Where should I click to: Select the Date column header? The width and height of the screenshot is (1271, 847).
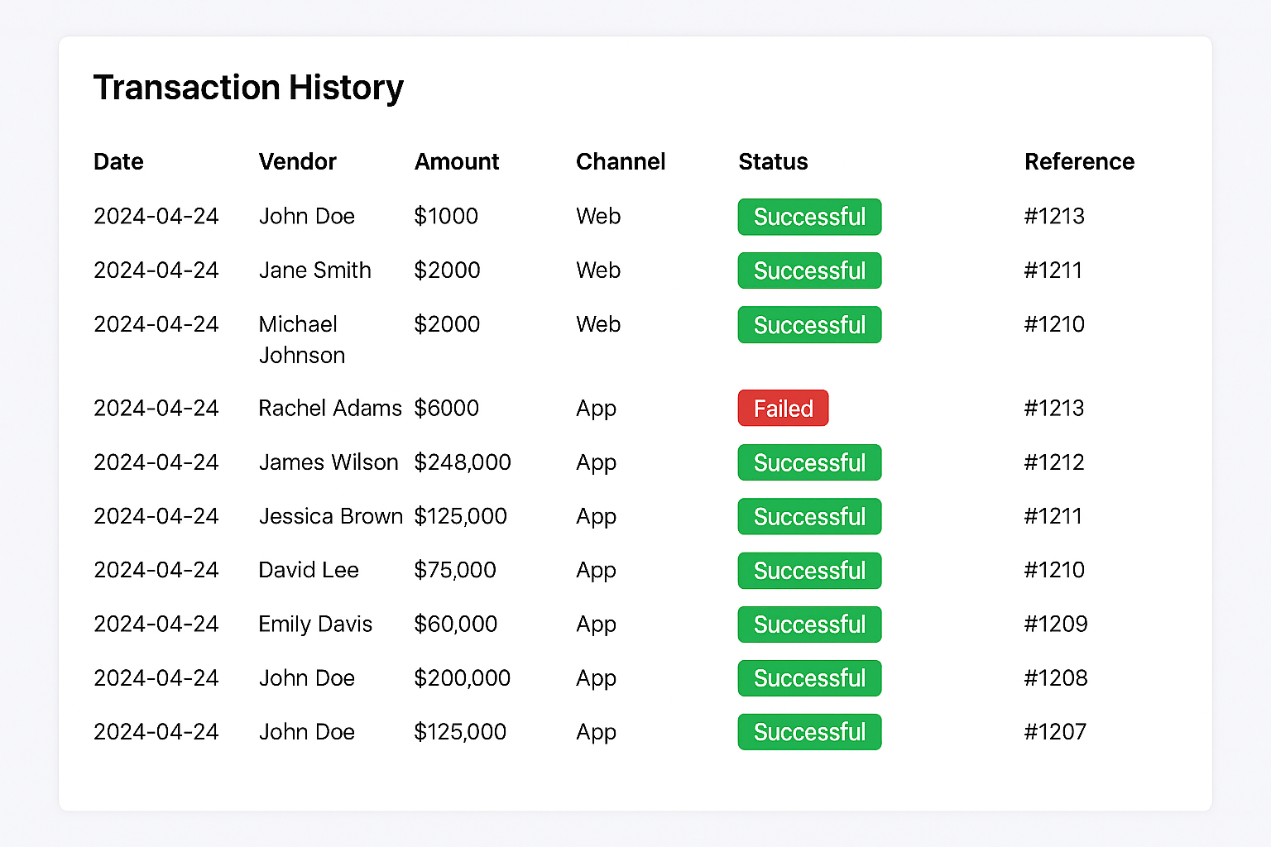pyautogui.click(x=118, y=162)
